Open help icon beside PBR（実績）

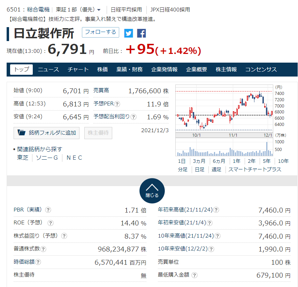[x=48, y=210]
